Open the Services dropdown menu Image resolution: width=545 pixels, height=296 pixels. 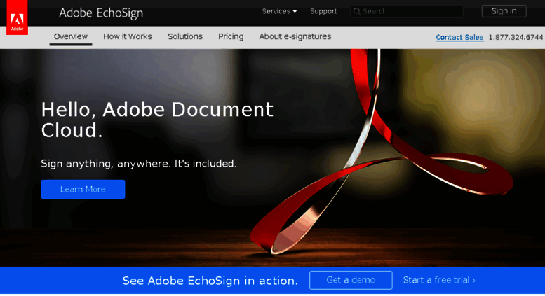(x=279, y=11)
